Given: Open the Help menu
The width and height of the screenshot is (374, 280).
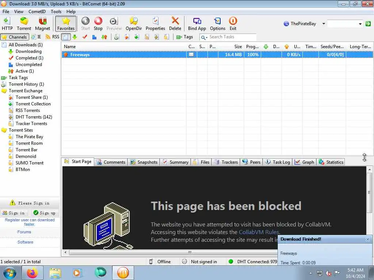Looking at the screenshot, I should click(x=71, y=11).
